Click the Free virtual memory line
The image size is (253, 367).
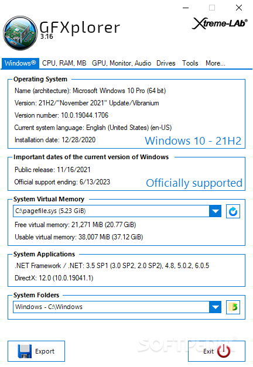(x=75, y=225)
